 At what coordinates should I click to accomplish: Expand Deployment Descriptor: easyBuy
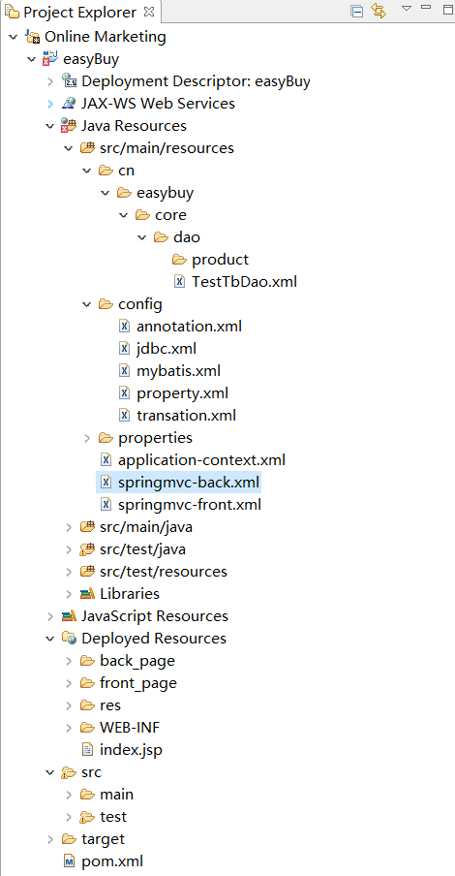tap(50, 81)
